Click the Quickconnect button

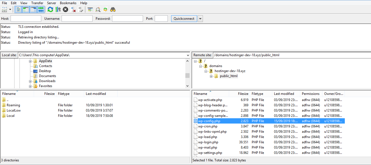click(184, 18)
